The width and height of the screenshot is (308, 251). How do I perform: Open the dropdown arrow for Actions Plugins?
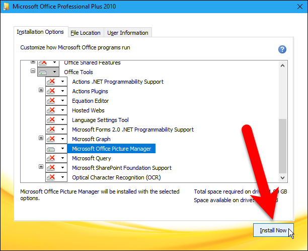(x=63, y=91)
